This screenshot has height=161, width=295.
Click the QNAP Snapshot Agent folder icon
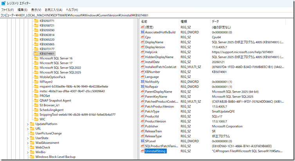(x=36, y=100)
